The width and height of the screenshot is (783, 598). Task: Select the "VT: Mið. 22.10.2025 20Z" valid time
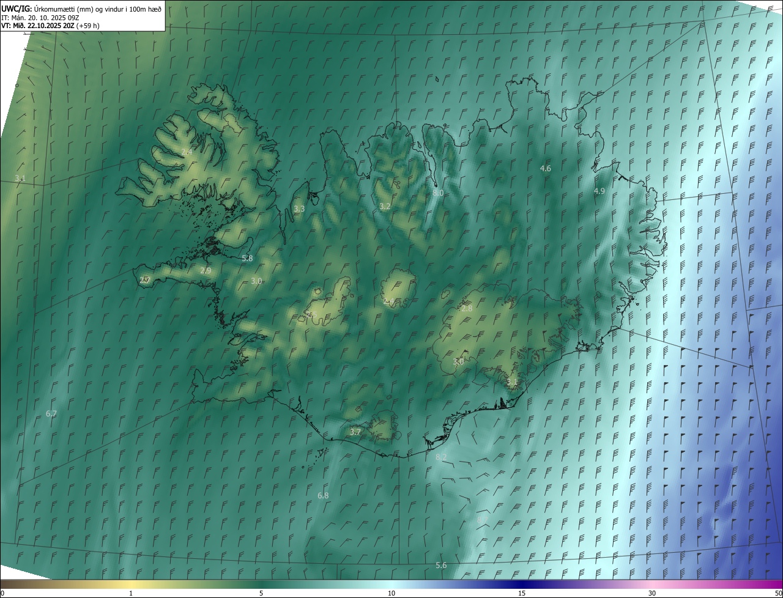coord(37,26)
